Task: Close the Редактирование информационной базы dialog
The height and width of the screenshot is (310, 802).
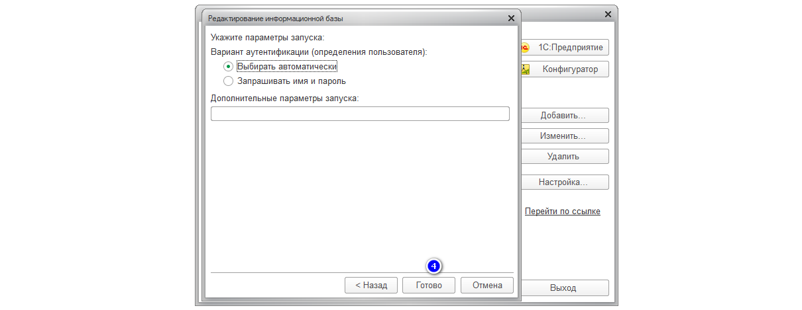Action: coord(511,18)
